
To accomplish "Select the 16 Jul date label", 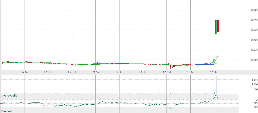I will coord(119,72).
